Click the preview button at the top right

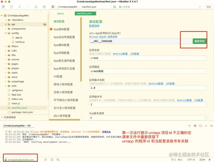[x=209, y=7]
